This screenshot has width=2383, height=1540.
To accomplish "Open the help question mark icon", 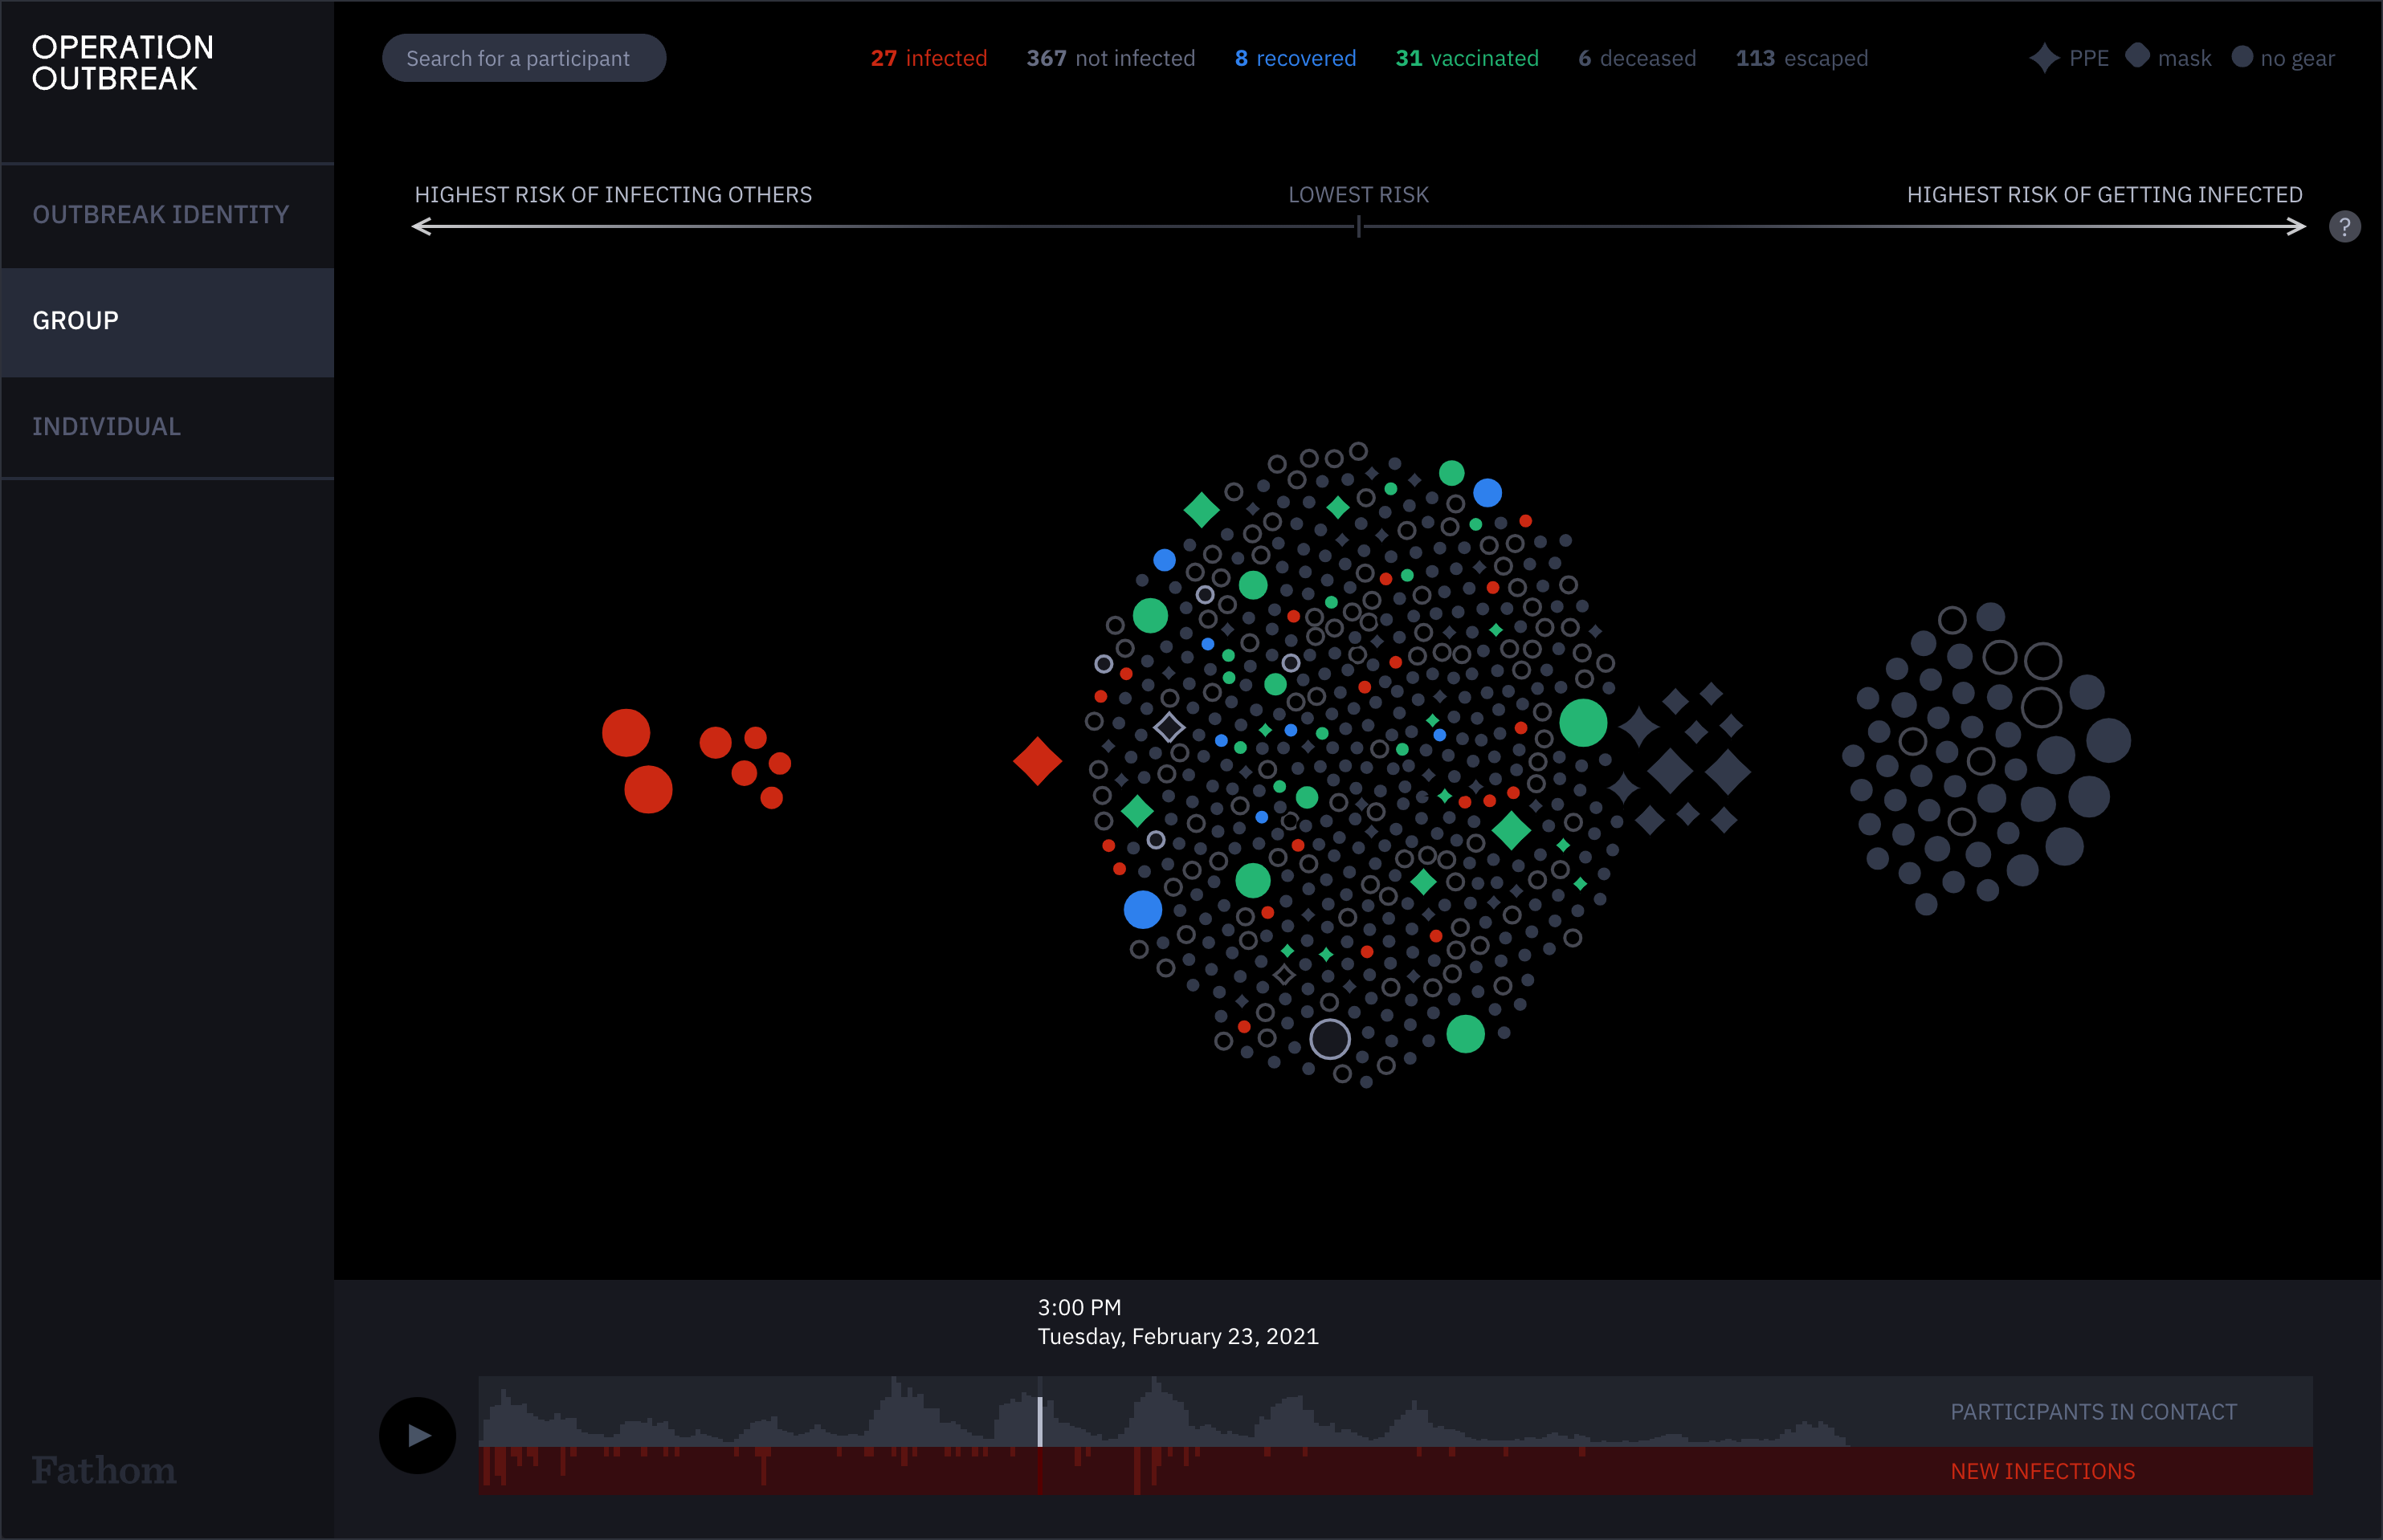I will (2344, 227).
